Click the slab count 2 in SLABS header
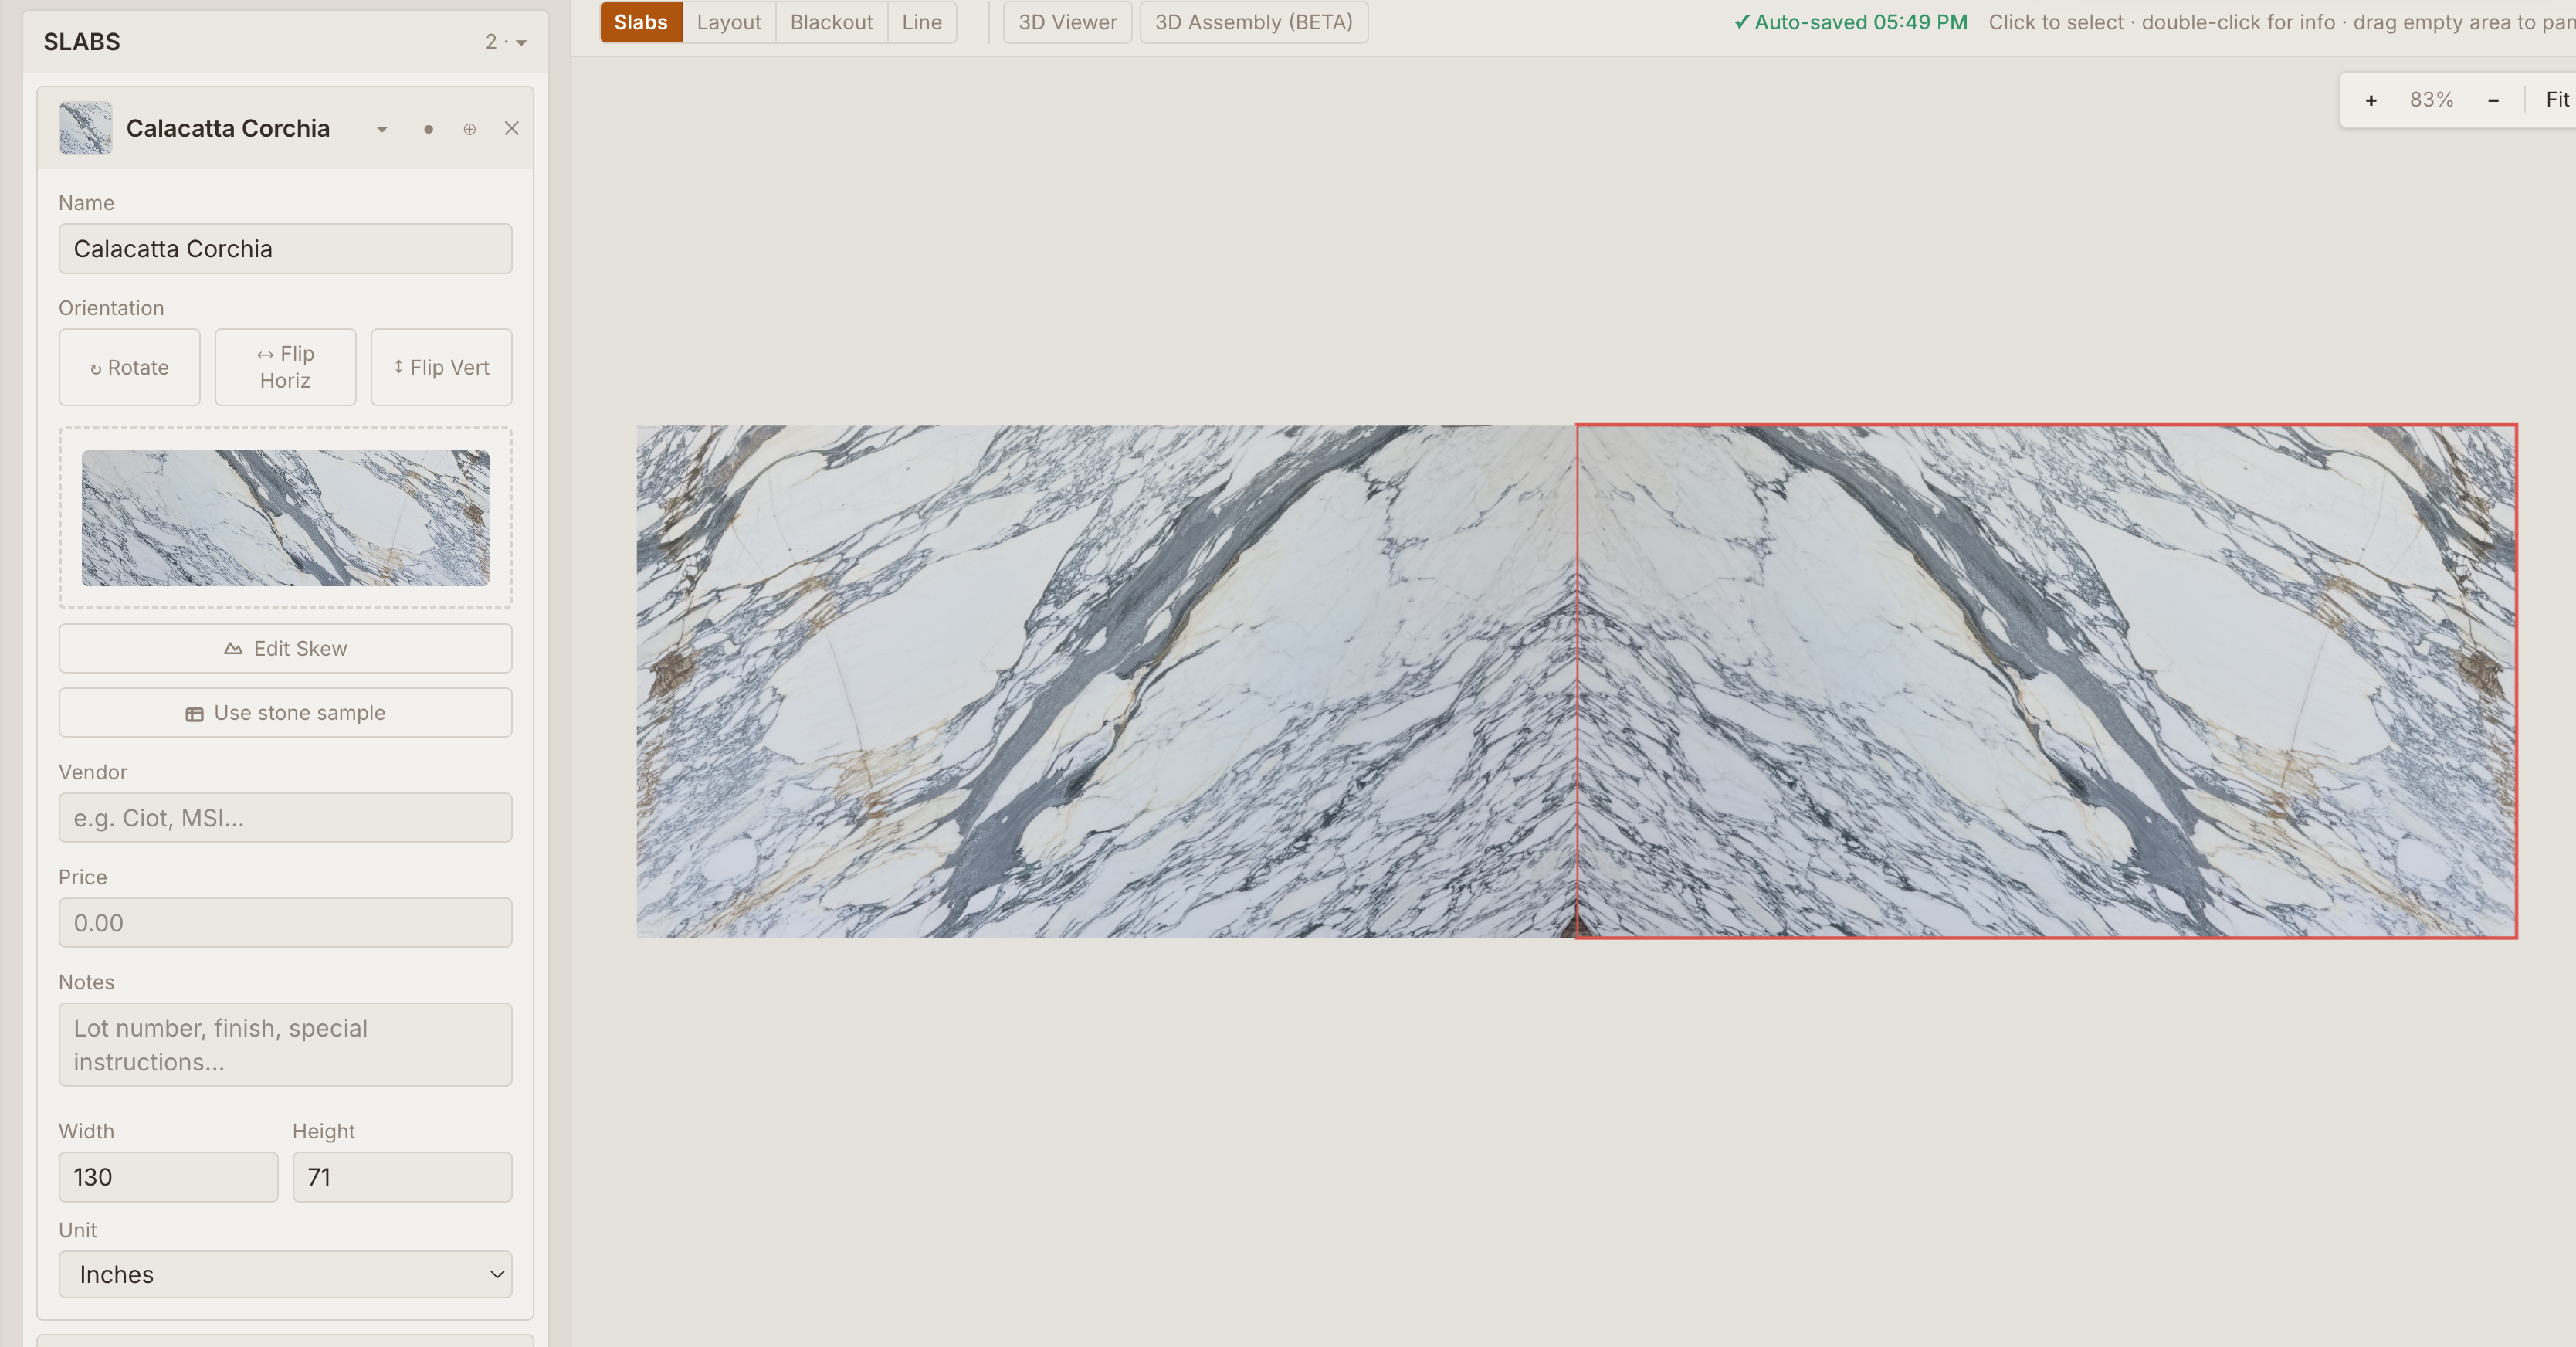The width and height of the screenshot is (2576, 1347). point(491,42)
